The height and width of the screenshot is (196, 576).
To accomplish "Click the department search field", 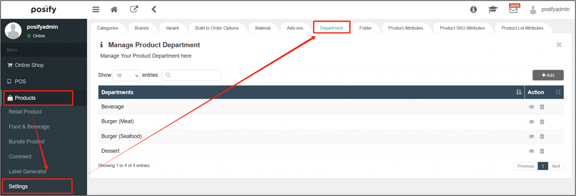I will (192, 75).
